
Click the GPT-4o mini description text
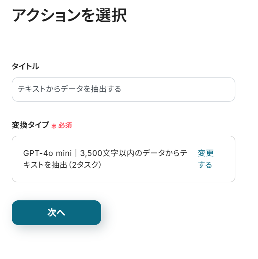click(x=105, y=159)
